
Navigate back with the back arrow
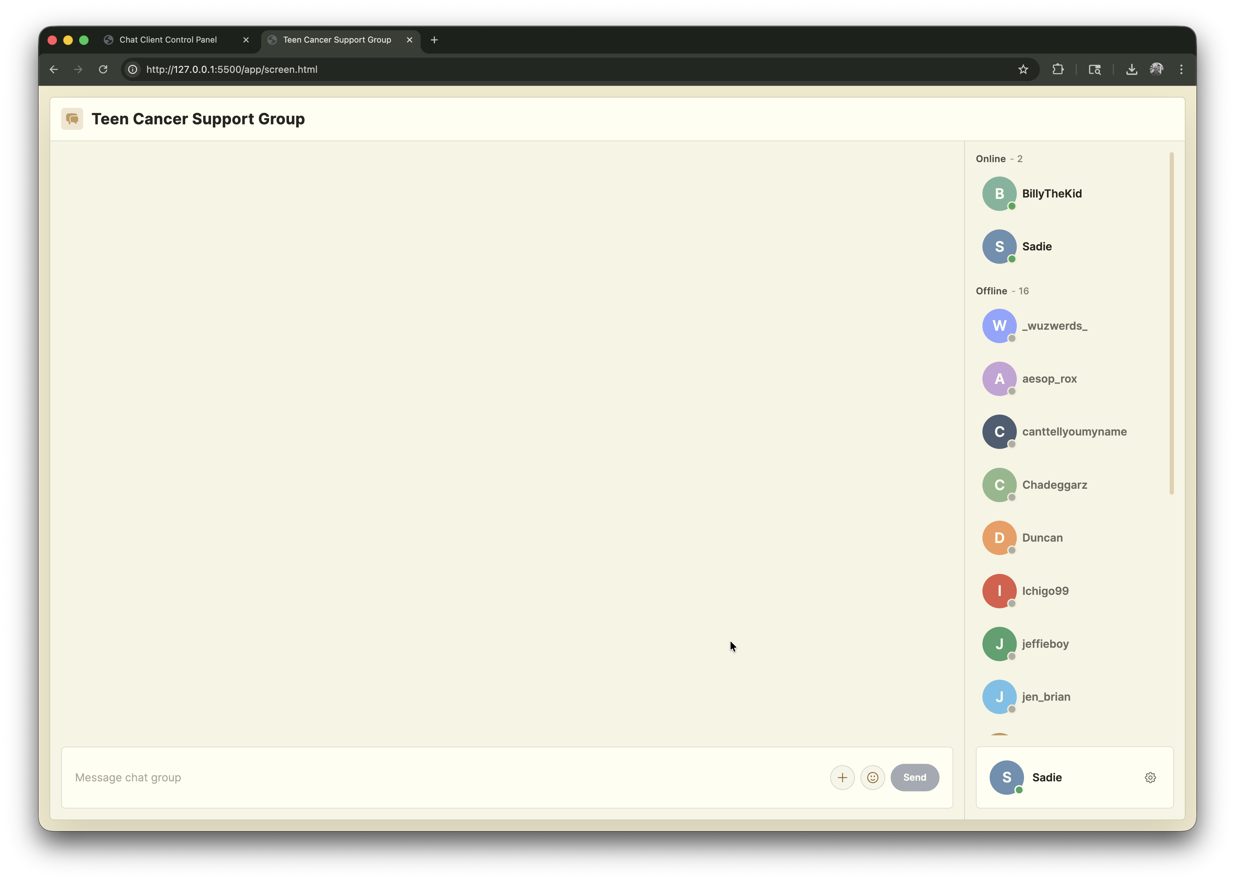coord(53,69)
